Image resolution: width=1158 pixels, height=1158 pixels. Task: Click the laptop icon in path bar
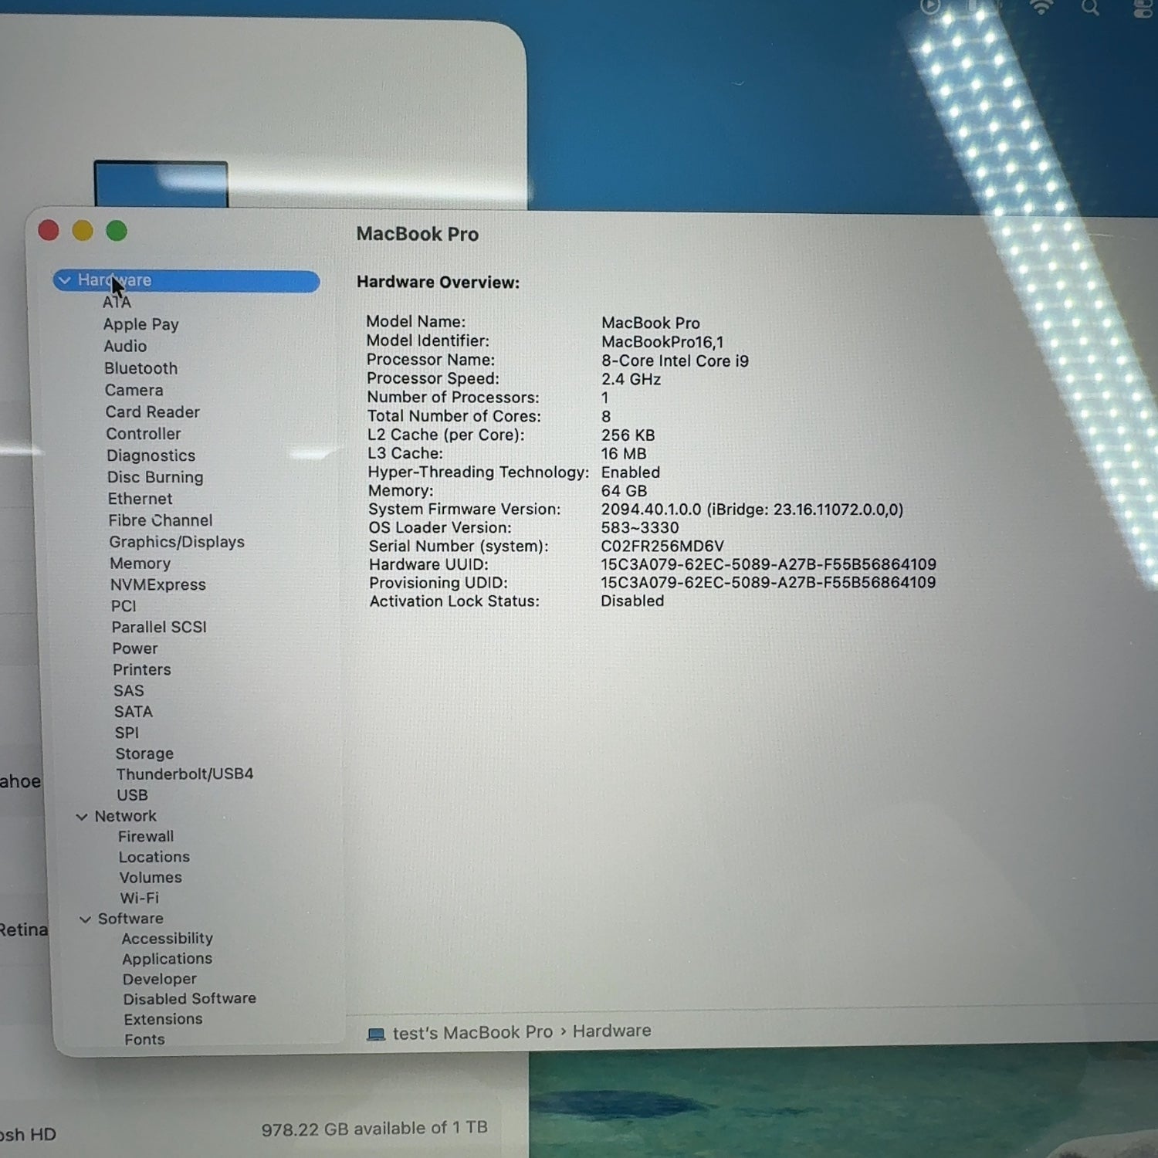(x=376, y=1034)
